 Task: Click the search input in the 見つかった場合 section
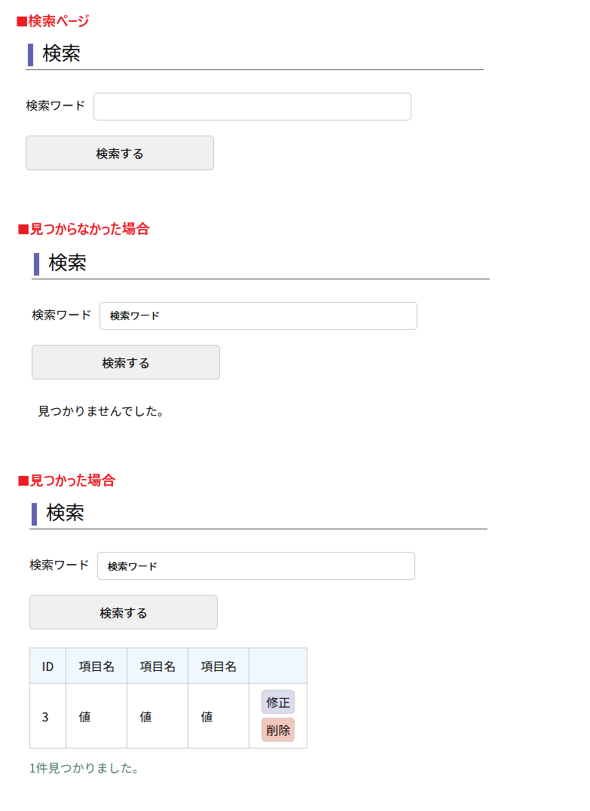point(255,566)
